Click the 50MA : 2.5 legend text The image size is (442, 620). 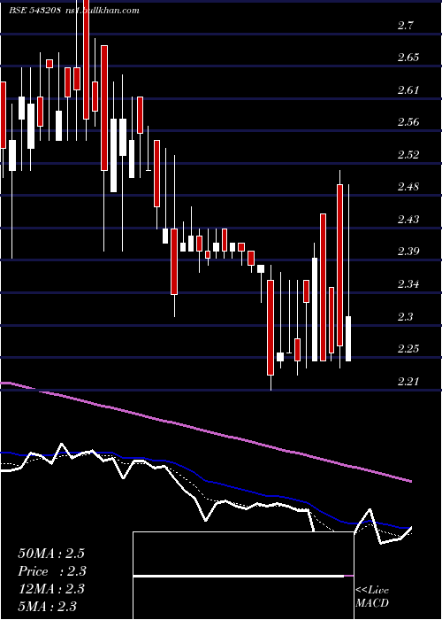pyautogui.click(x=51, y=554)
